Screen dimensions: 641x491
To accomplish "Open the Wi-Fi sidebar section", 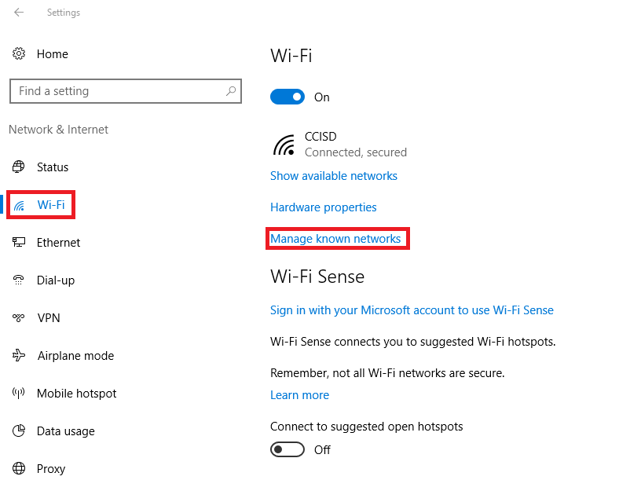I will pyautogui.click(x=41, y=204).
